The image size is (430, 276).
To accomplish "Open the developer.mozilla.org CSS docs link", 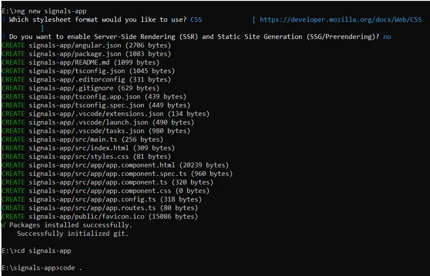I will (x=341, y=20).
